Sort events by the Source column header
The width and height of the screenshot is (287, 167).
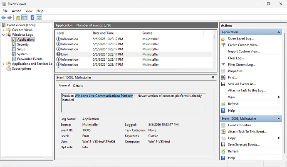[x=172, y=33]
